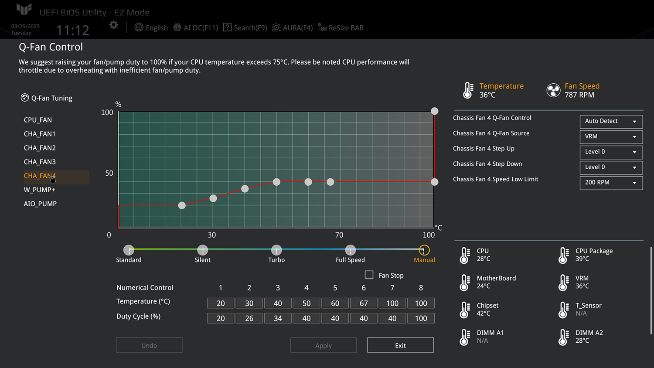654x368 pixels.
Task: Open Chassis Fan 4 Speed Low Limit dropdown
Action: pyautogui.click(x=611, y=182)
